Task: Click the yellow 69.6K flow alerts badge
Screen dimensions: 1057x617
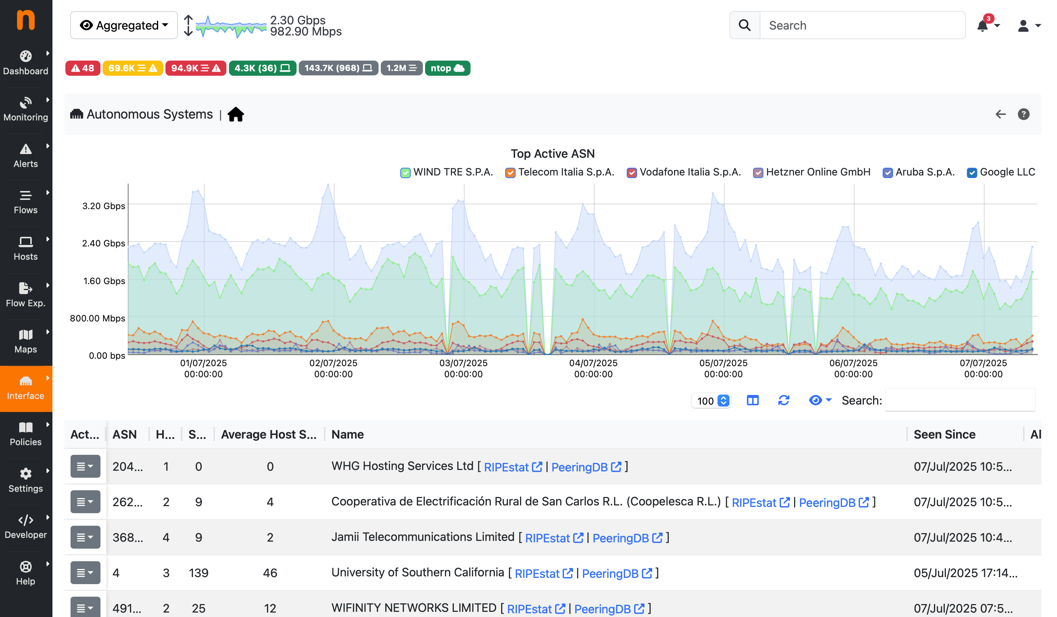Action: tap(133, 68)
